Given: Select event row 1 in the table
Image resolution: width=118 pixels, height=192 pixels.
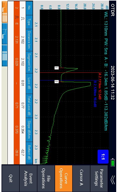Looking at the screenshot, I should coord(23,82).
